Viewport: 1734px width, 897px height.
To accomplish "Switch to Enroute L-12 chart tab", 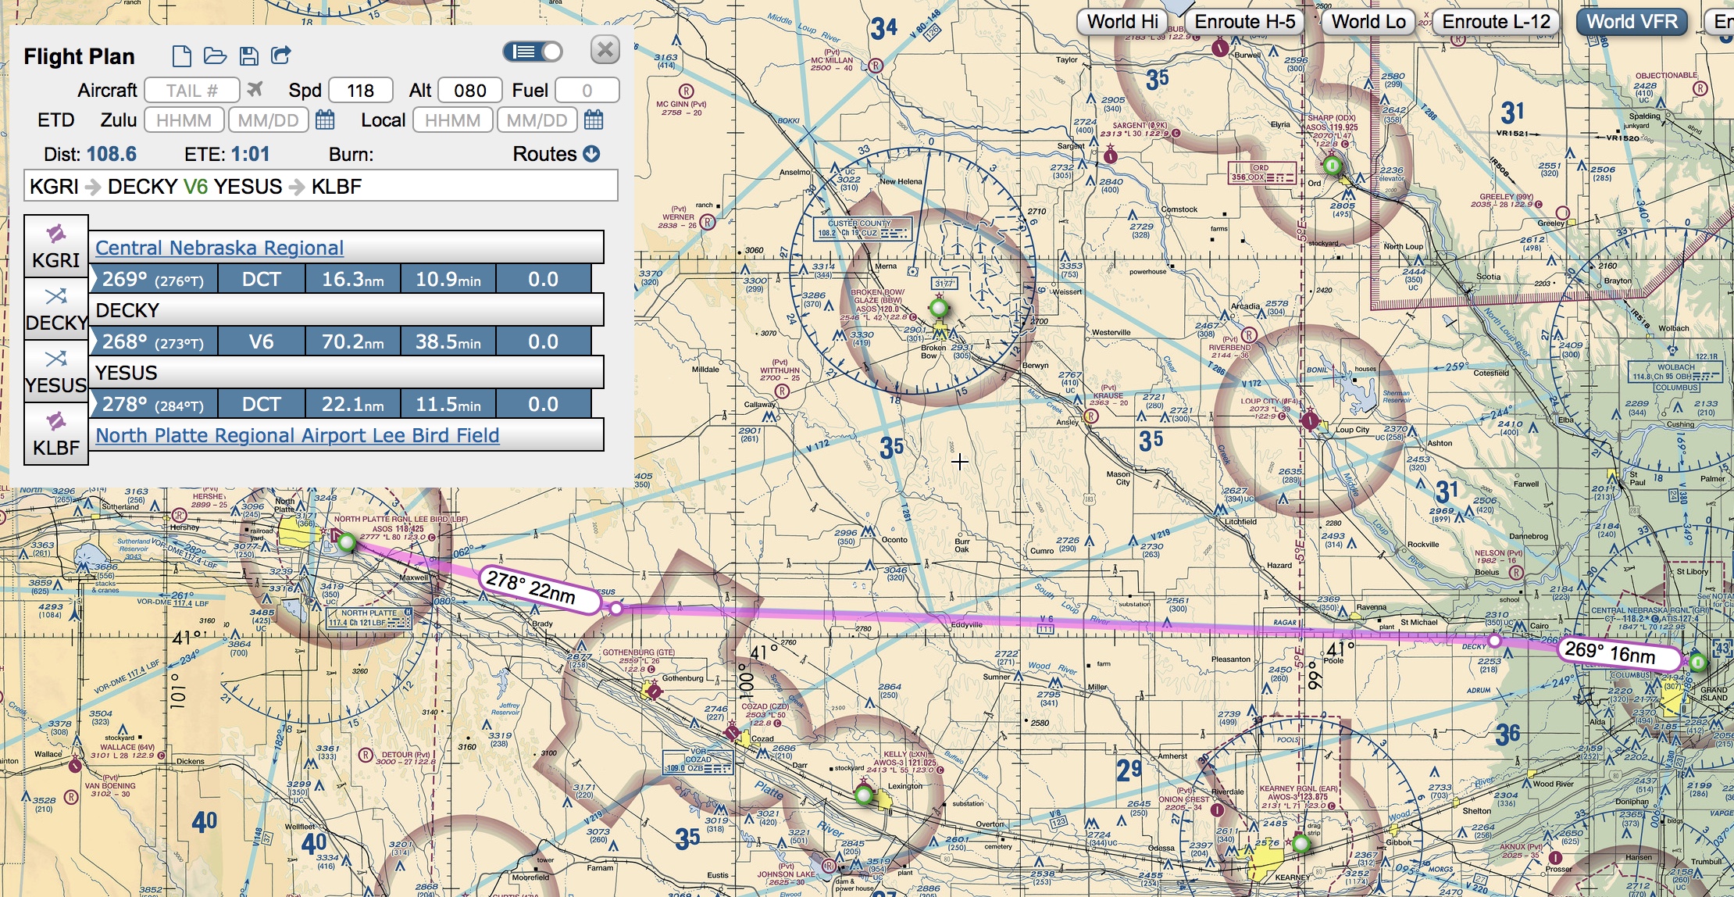I will click(1497, 22).
